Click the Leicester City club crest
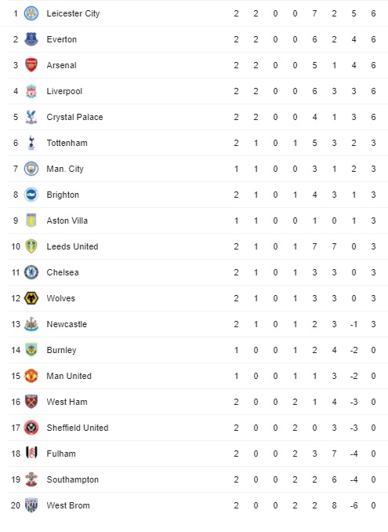 click(31, 13)
